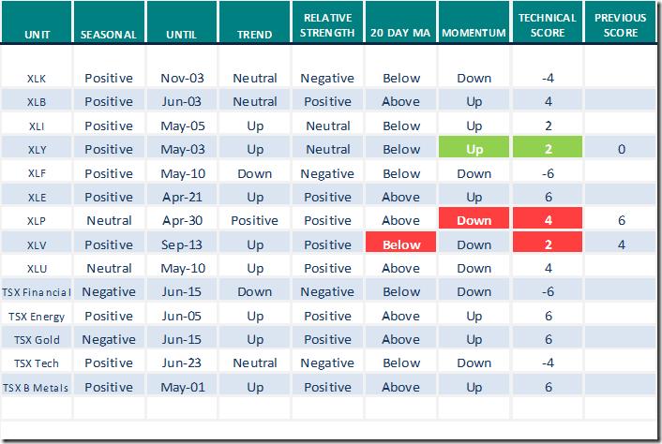This screenshot has height=444, width=662.
Task: Select the TSX Energy unit cell
Action: [x=37, y=316]
